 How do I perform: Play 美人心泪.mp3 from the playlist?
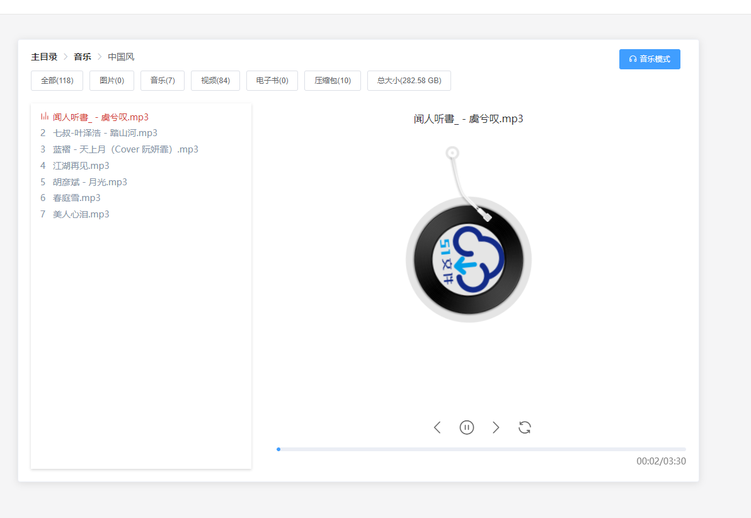click(81, 214)
